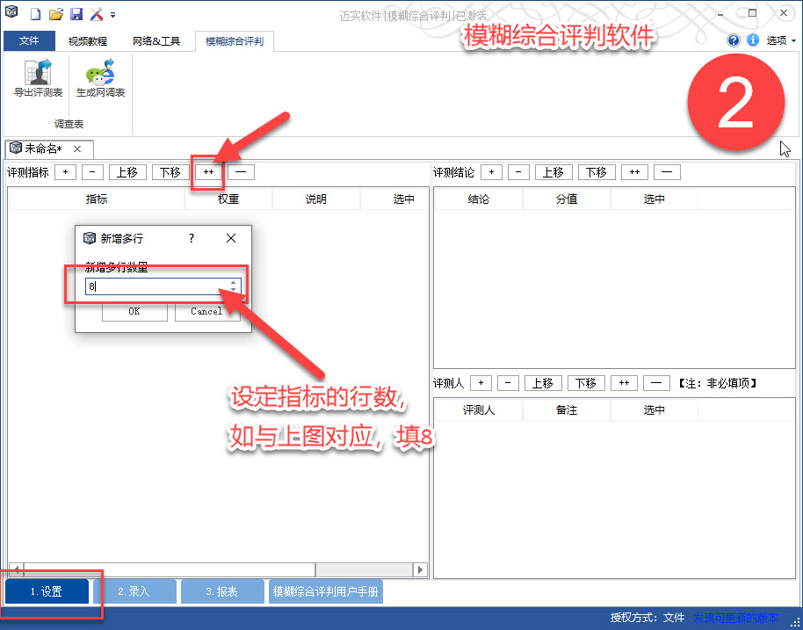The height and width of the screenshot is (630, 803).
Task: Click the blue info icon
Action: coord(752,40)
